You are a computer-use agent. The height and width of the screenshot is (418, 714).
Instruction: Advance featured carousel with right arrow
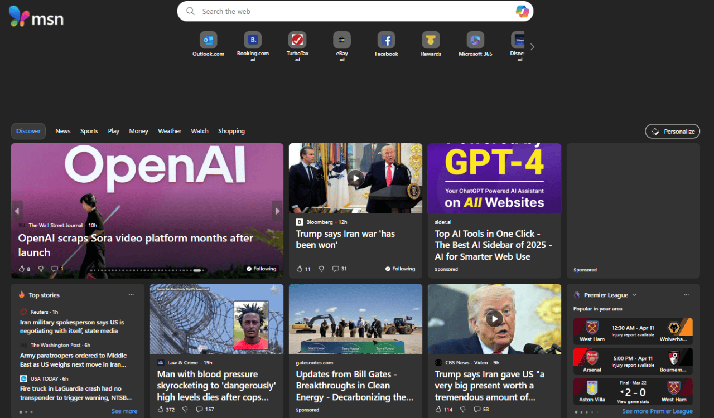277,211
